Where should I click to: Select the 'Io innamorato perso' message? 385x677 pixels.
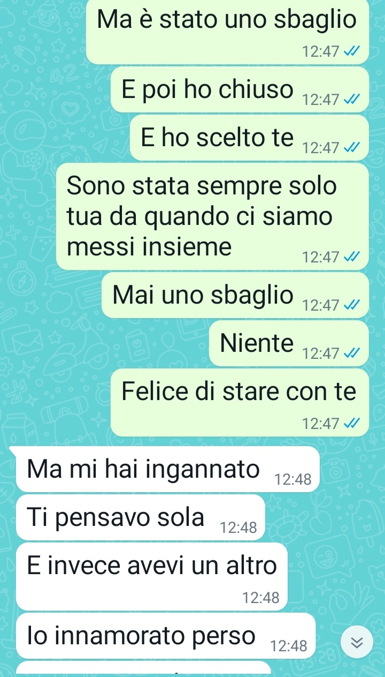tap(166, 636)
